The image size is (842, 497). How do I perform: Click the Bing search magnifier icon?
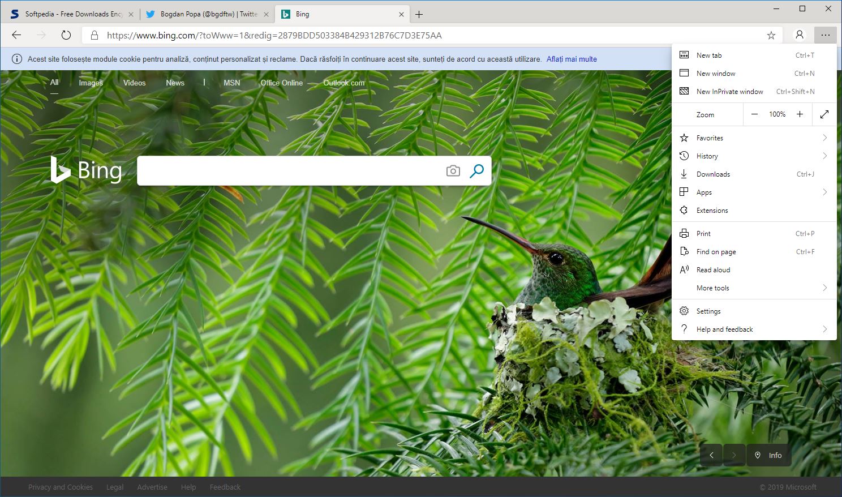pos(476,171)
